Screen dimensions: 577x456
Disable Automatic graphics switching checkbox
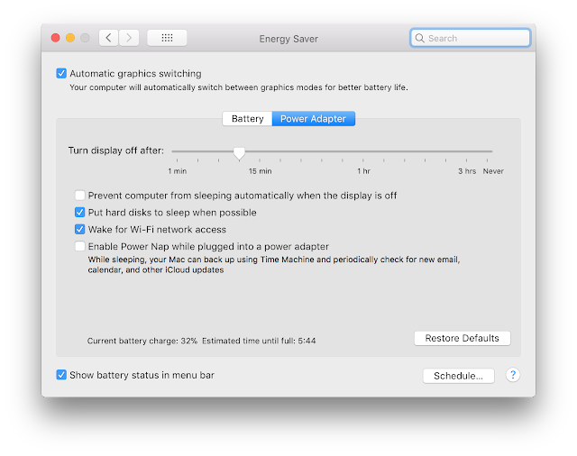[x=61, y=73]
